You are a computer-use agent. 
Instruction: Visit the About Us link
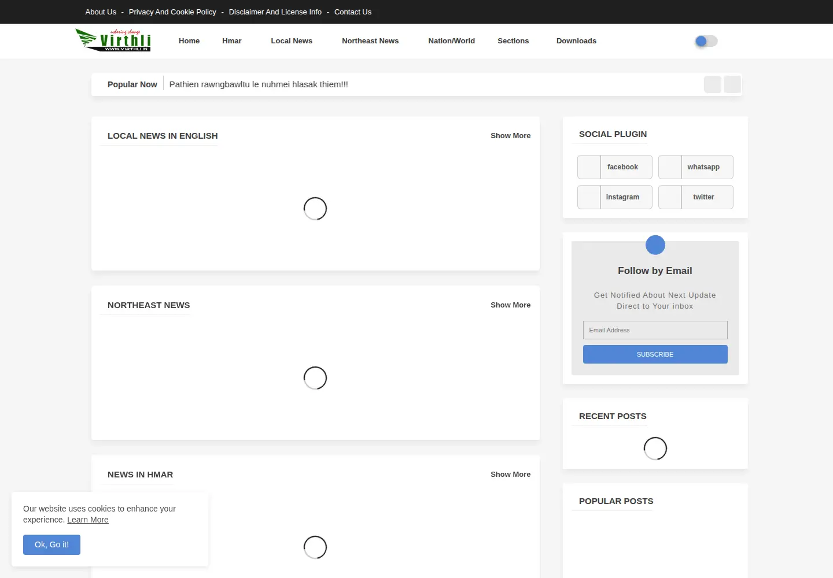click(x=101, y=12)
